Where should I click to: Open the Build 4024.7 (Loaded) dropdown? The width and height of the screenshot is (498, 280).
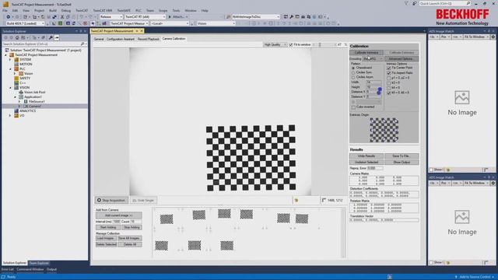tap(25, 23)
